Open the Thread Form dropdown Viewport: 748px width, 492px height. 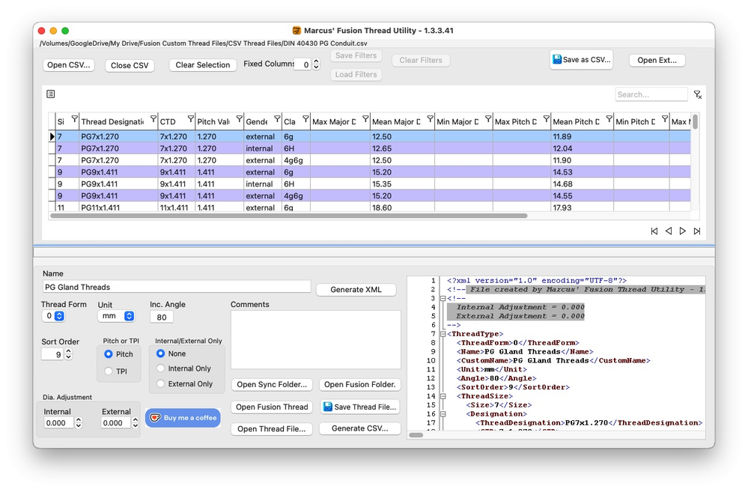click(x=53, y=316)
